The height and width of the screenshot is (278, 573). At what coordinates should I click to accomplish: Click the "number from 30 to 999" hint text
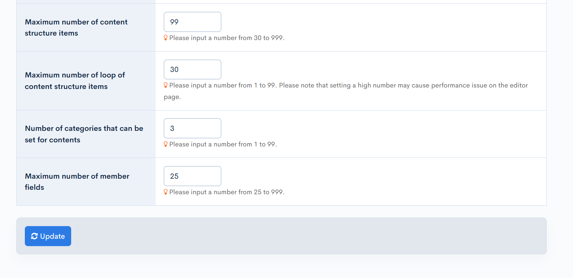227,38
